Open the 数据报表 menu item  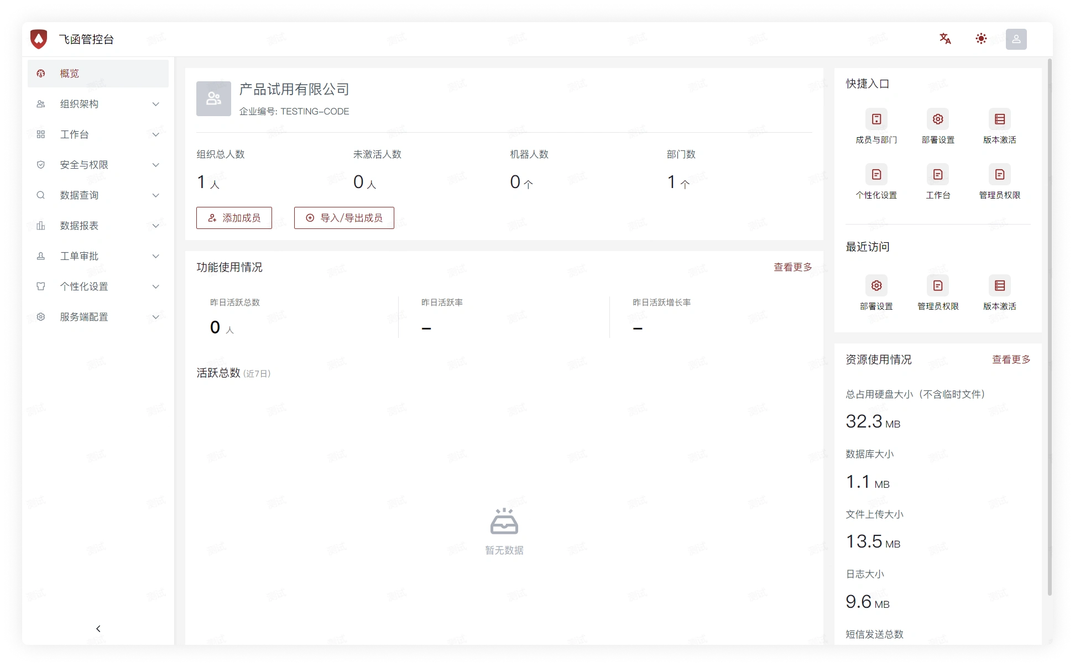coord(98,226)
